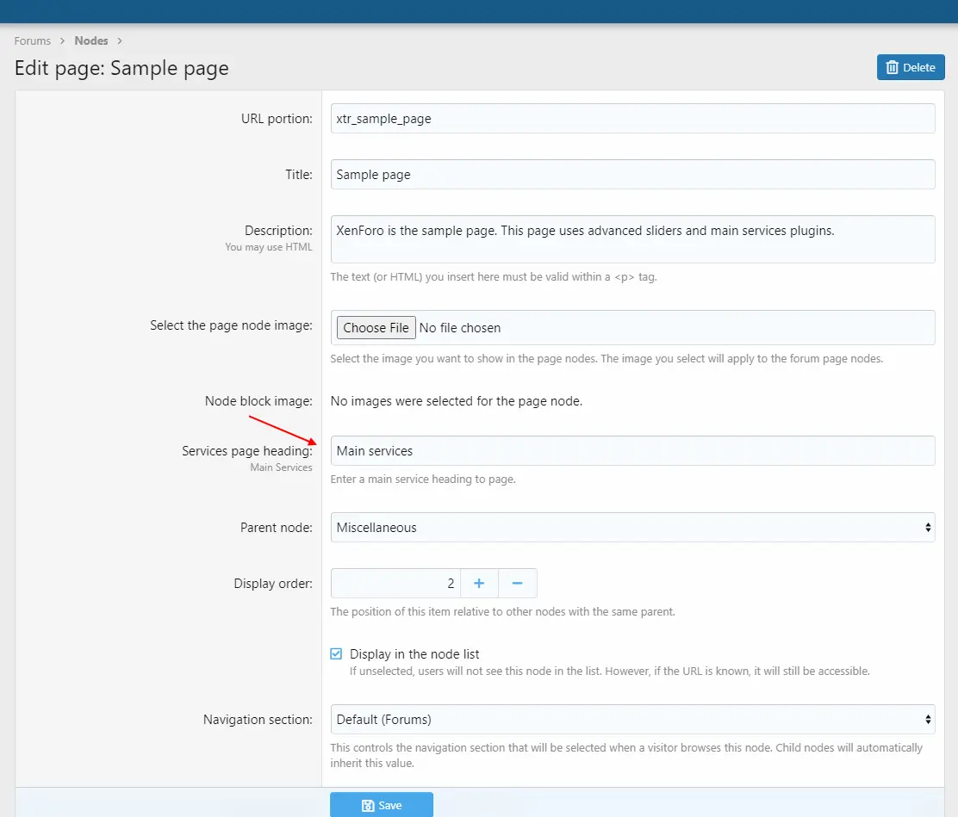Viewport: 958px width, 817px height.
Task: Click the 'Select the page node image:' label
Action: point(231,325)
